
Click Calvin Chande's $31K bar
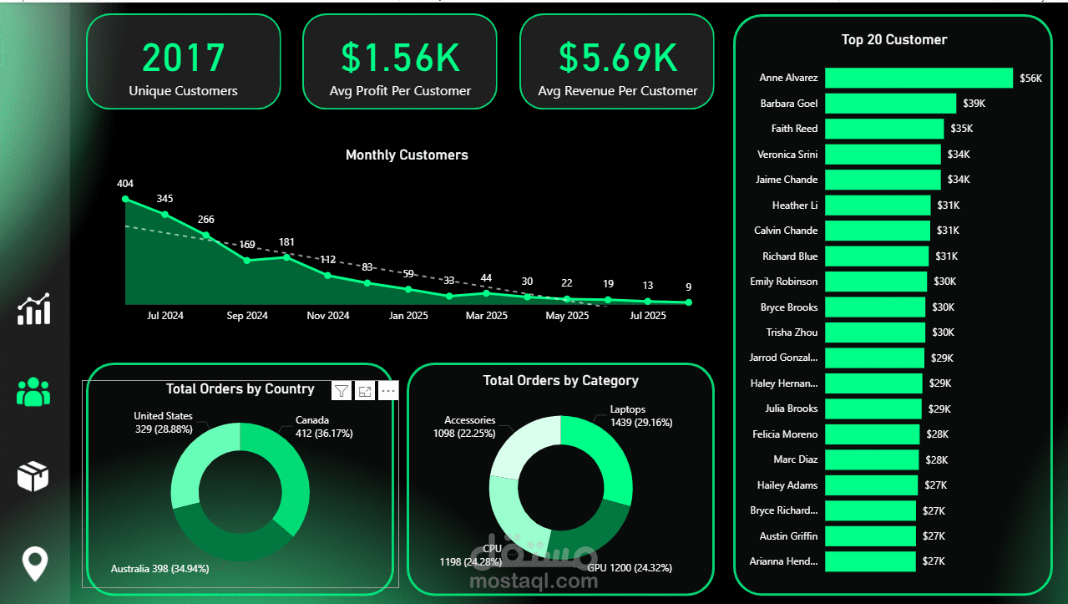(878, 231)
